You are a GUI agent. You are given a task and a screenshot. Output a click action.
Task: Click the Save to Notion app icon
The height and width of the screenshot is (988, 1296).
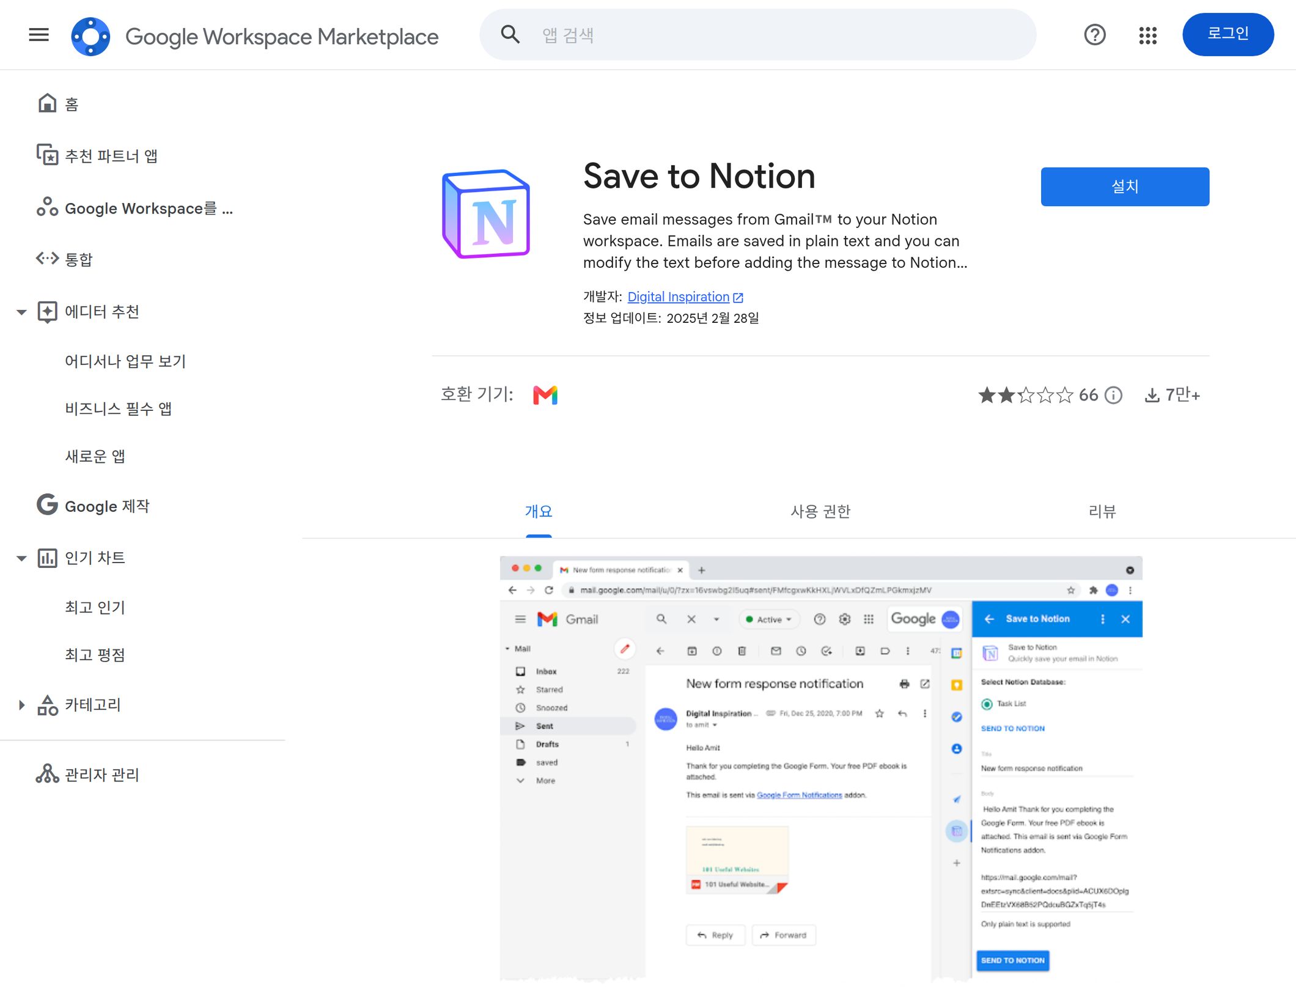(486, 213)
